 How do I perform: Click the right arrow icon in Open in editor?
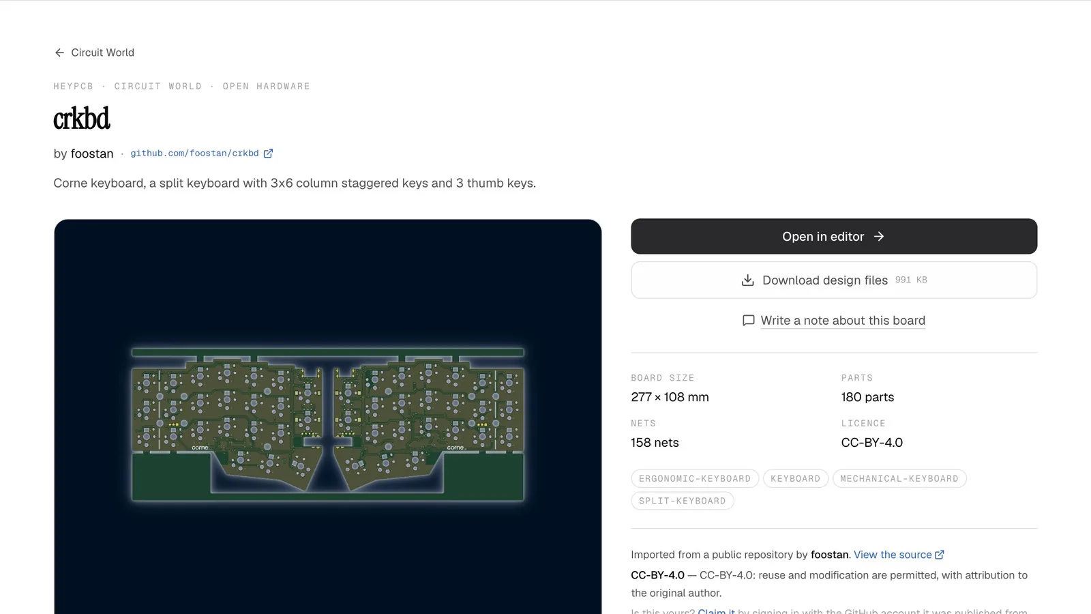pyautogui.click(x=879, y=237)
